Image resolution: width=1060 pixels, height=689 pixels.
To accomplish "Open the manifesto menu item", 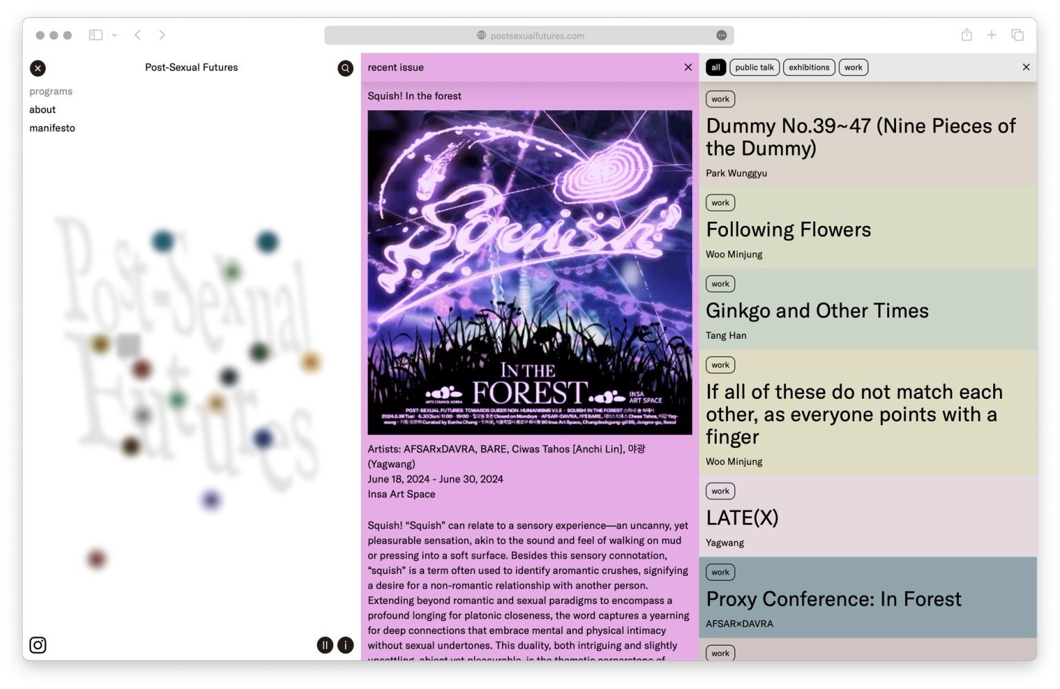I will coord(52,128).
